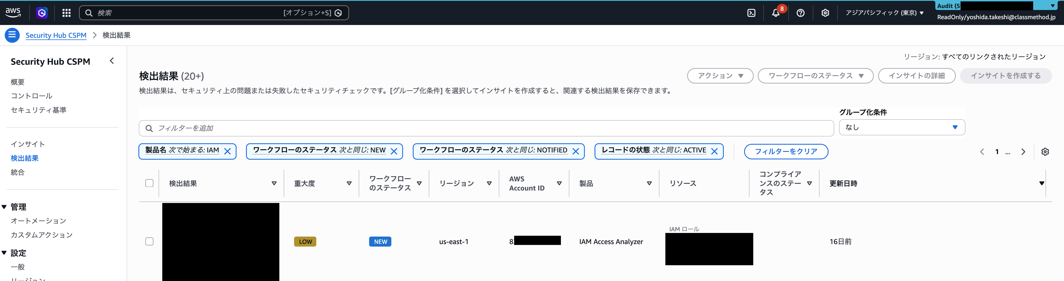Collapse the Security Hub CSPM side panel
1064x281 pixels.
[x=111, y=61]
